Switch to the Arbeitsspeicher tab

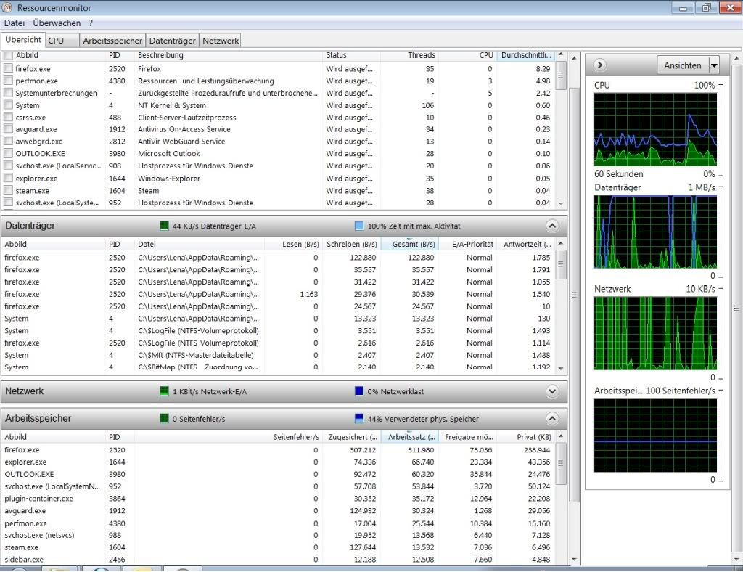point(113,41)
